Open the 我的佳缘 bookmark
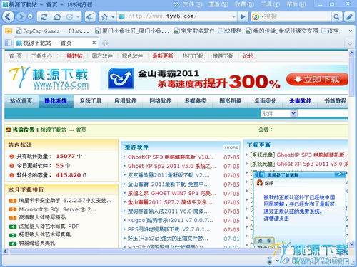357x267 pixels. point(282,31)
